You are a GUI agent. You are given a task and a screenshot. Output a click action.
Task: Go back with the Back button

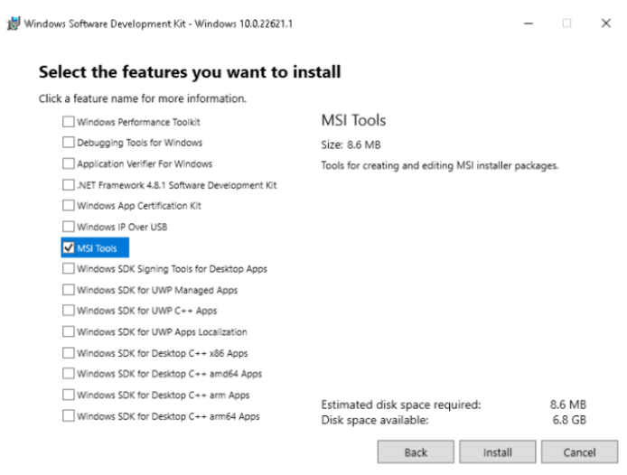click(416, 452)
